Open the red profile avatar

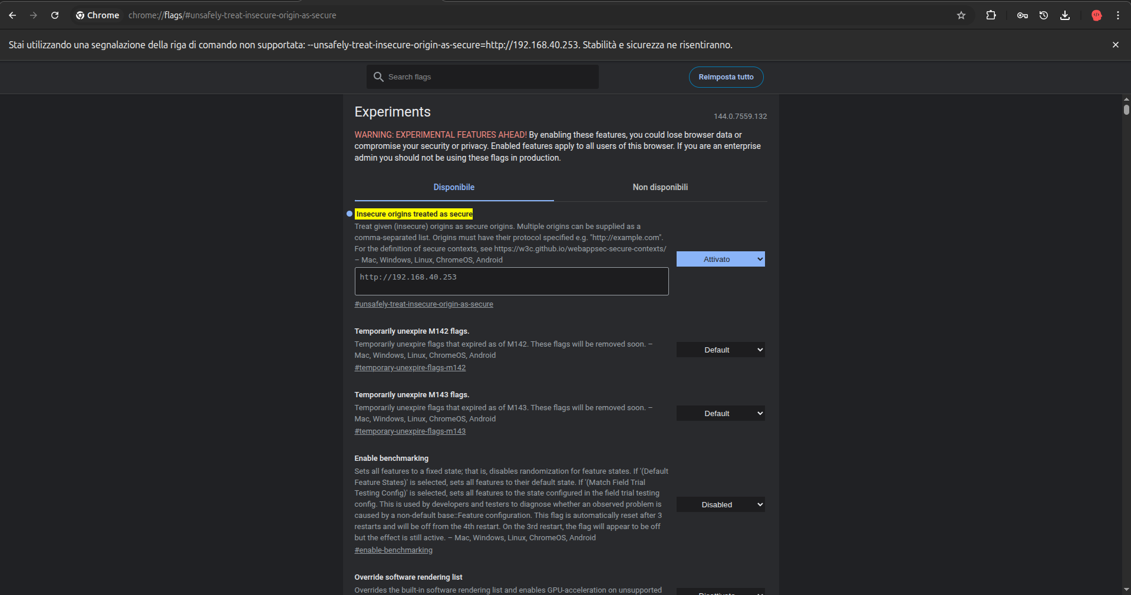tap(1096, 15)
